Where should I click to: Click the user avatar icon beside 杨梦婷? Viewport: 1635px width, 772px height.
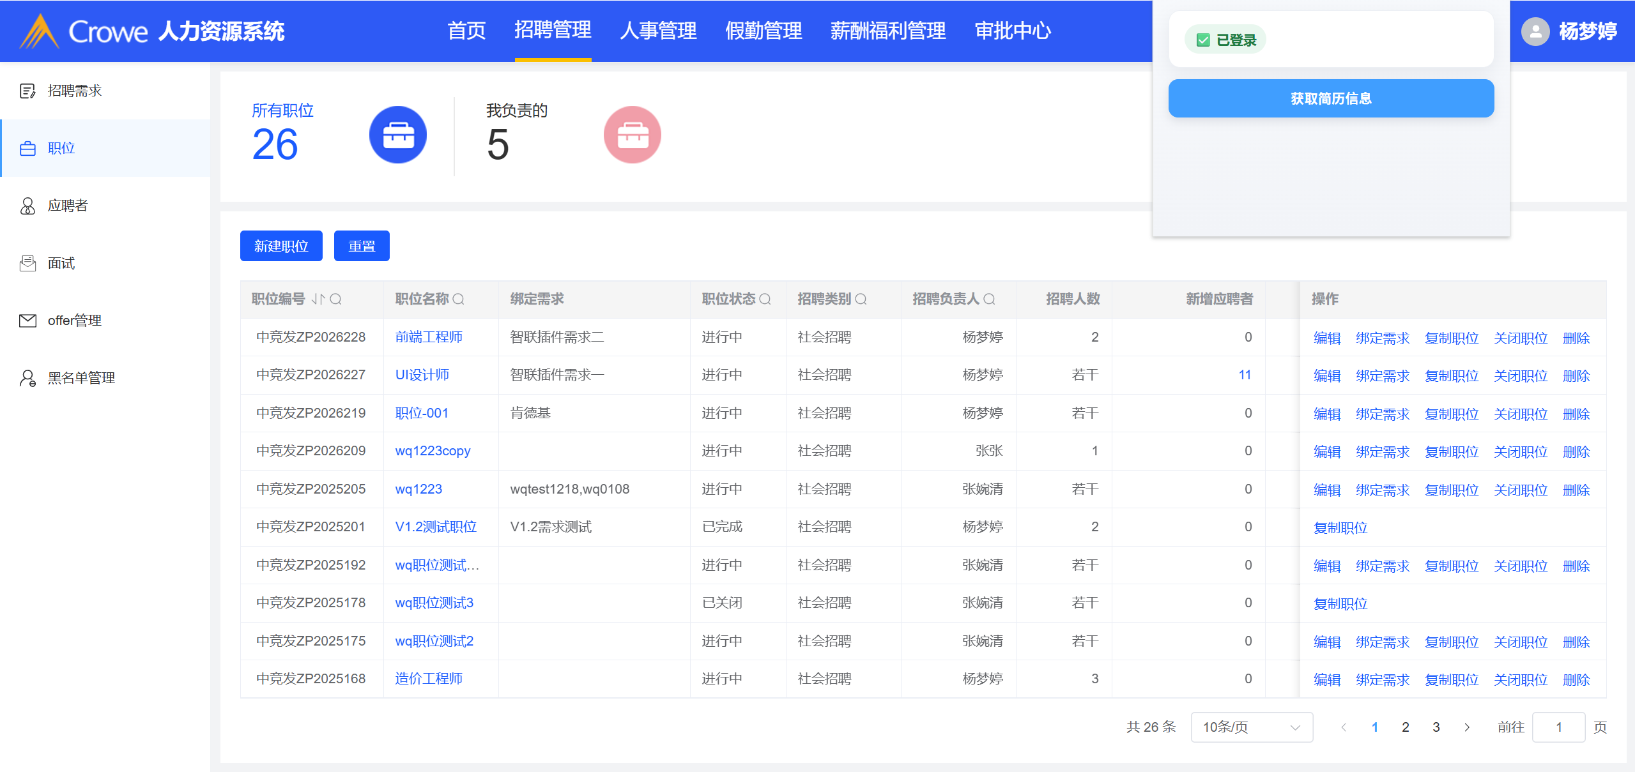pyautogui.click(x=1535, y=31)
